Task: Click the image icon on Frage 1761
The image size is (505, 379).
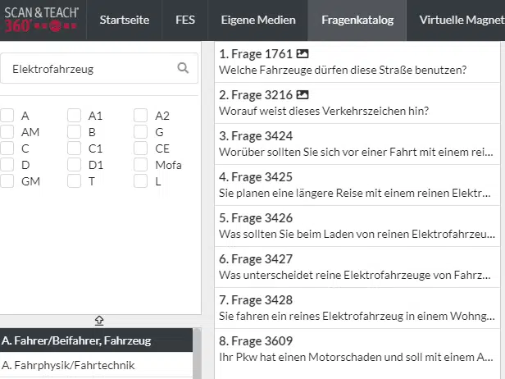Action: click(303, 54)
